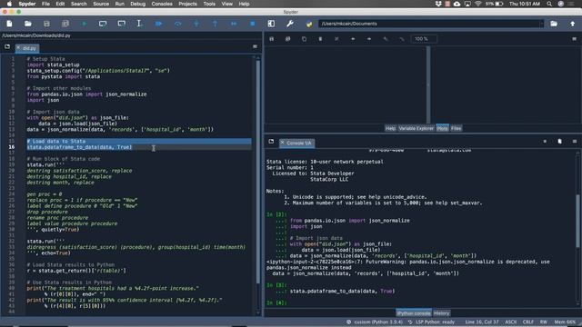
Task: Click the Wi-Fi menu bar icon
Action: tap(477, 4)
